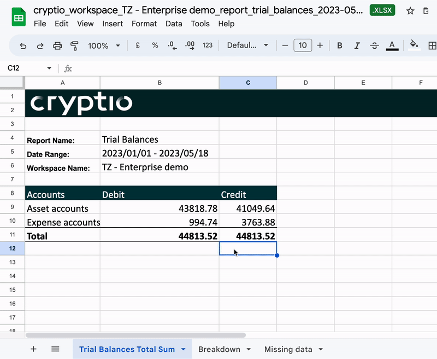Image resolution: width=437 pixels, height=359 pixels.
Task: Open the Tools menu
Action: pos(200,24)
